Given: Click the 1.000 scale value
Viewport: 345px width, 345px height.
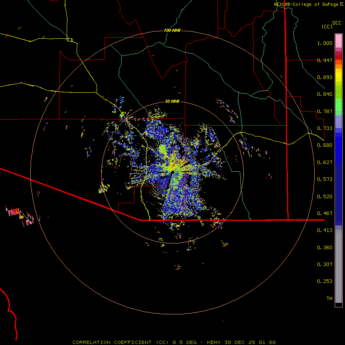Looking at the screenshot, I should click(325, 43).
